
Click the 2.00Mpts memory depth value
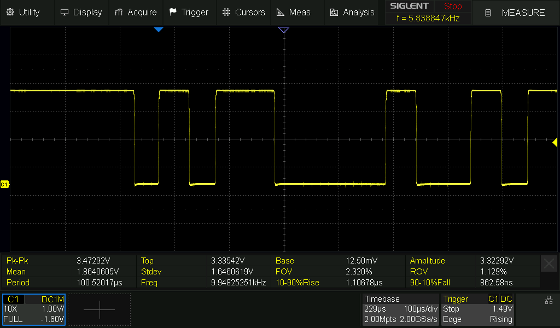tap(380, 319)
